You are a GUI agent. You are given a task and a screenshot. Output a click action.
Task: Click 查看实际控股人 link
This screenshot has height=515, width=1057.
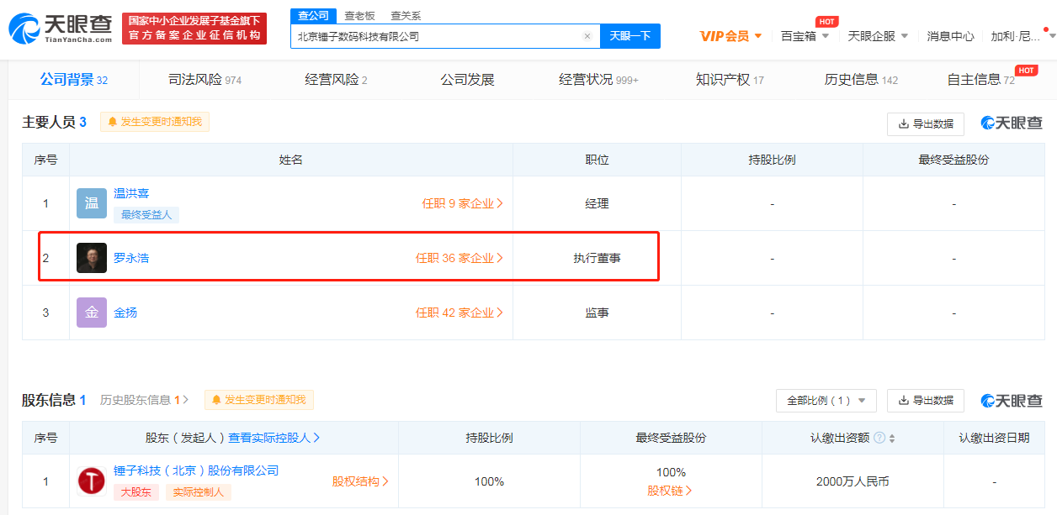[x=274, y=438]
